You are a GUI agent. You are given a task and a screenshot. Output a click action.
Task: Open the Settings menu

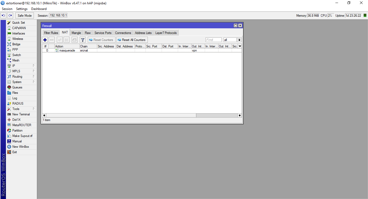(x=22, y=9)
